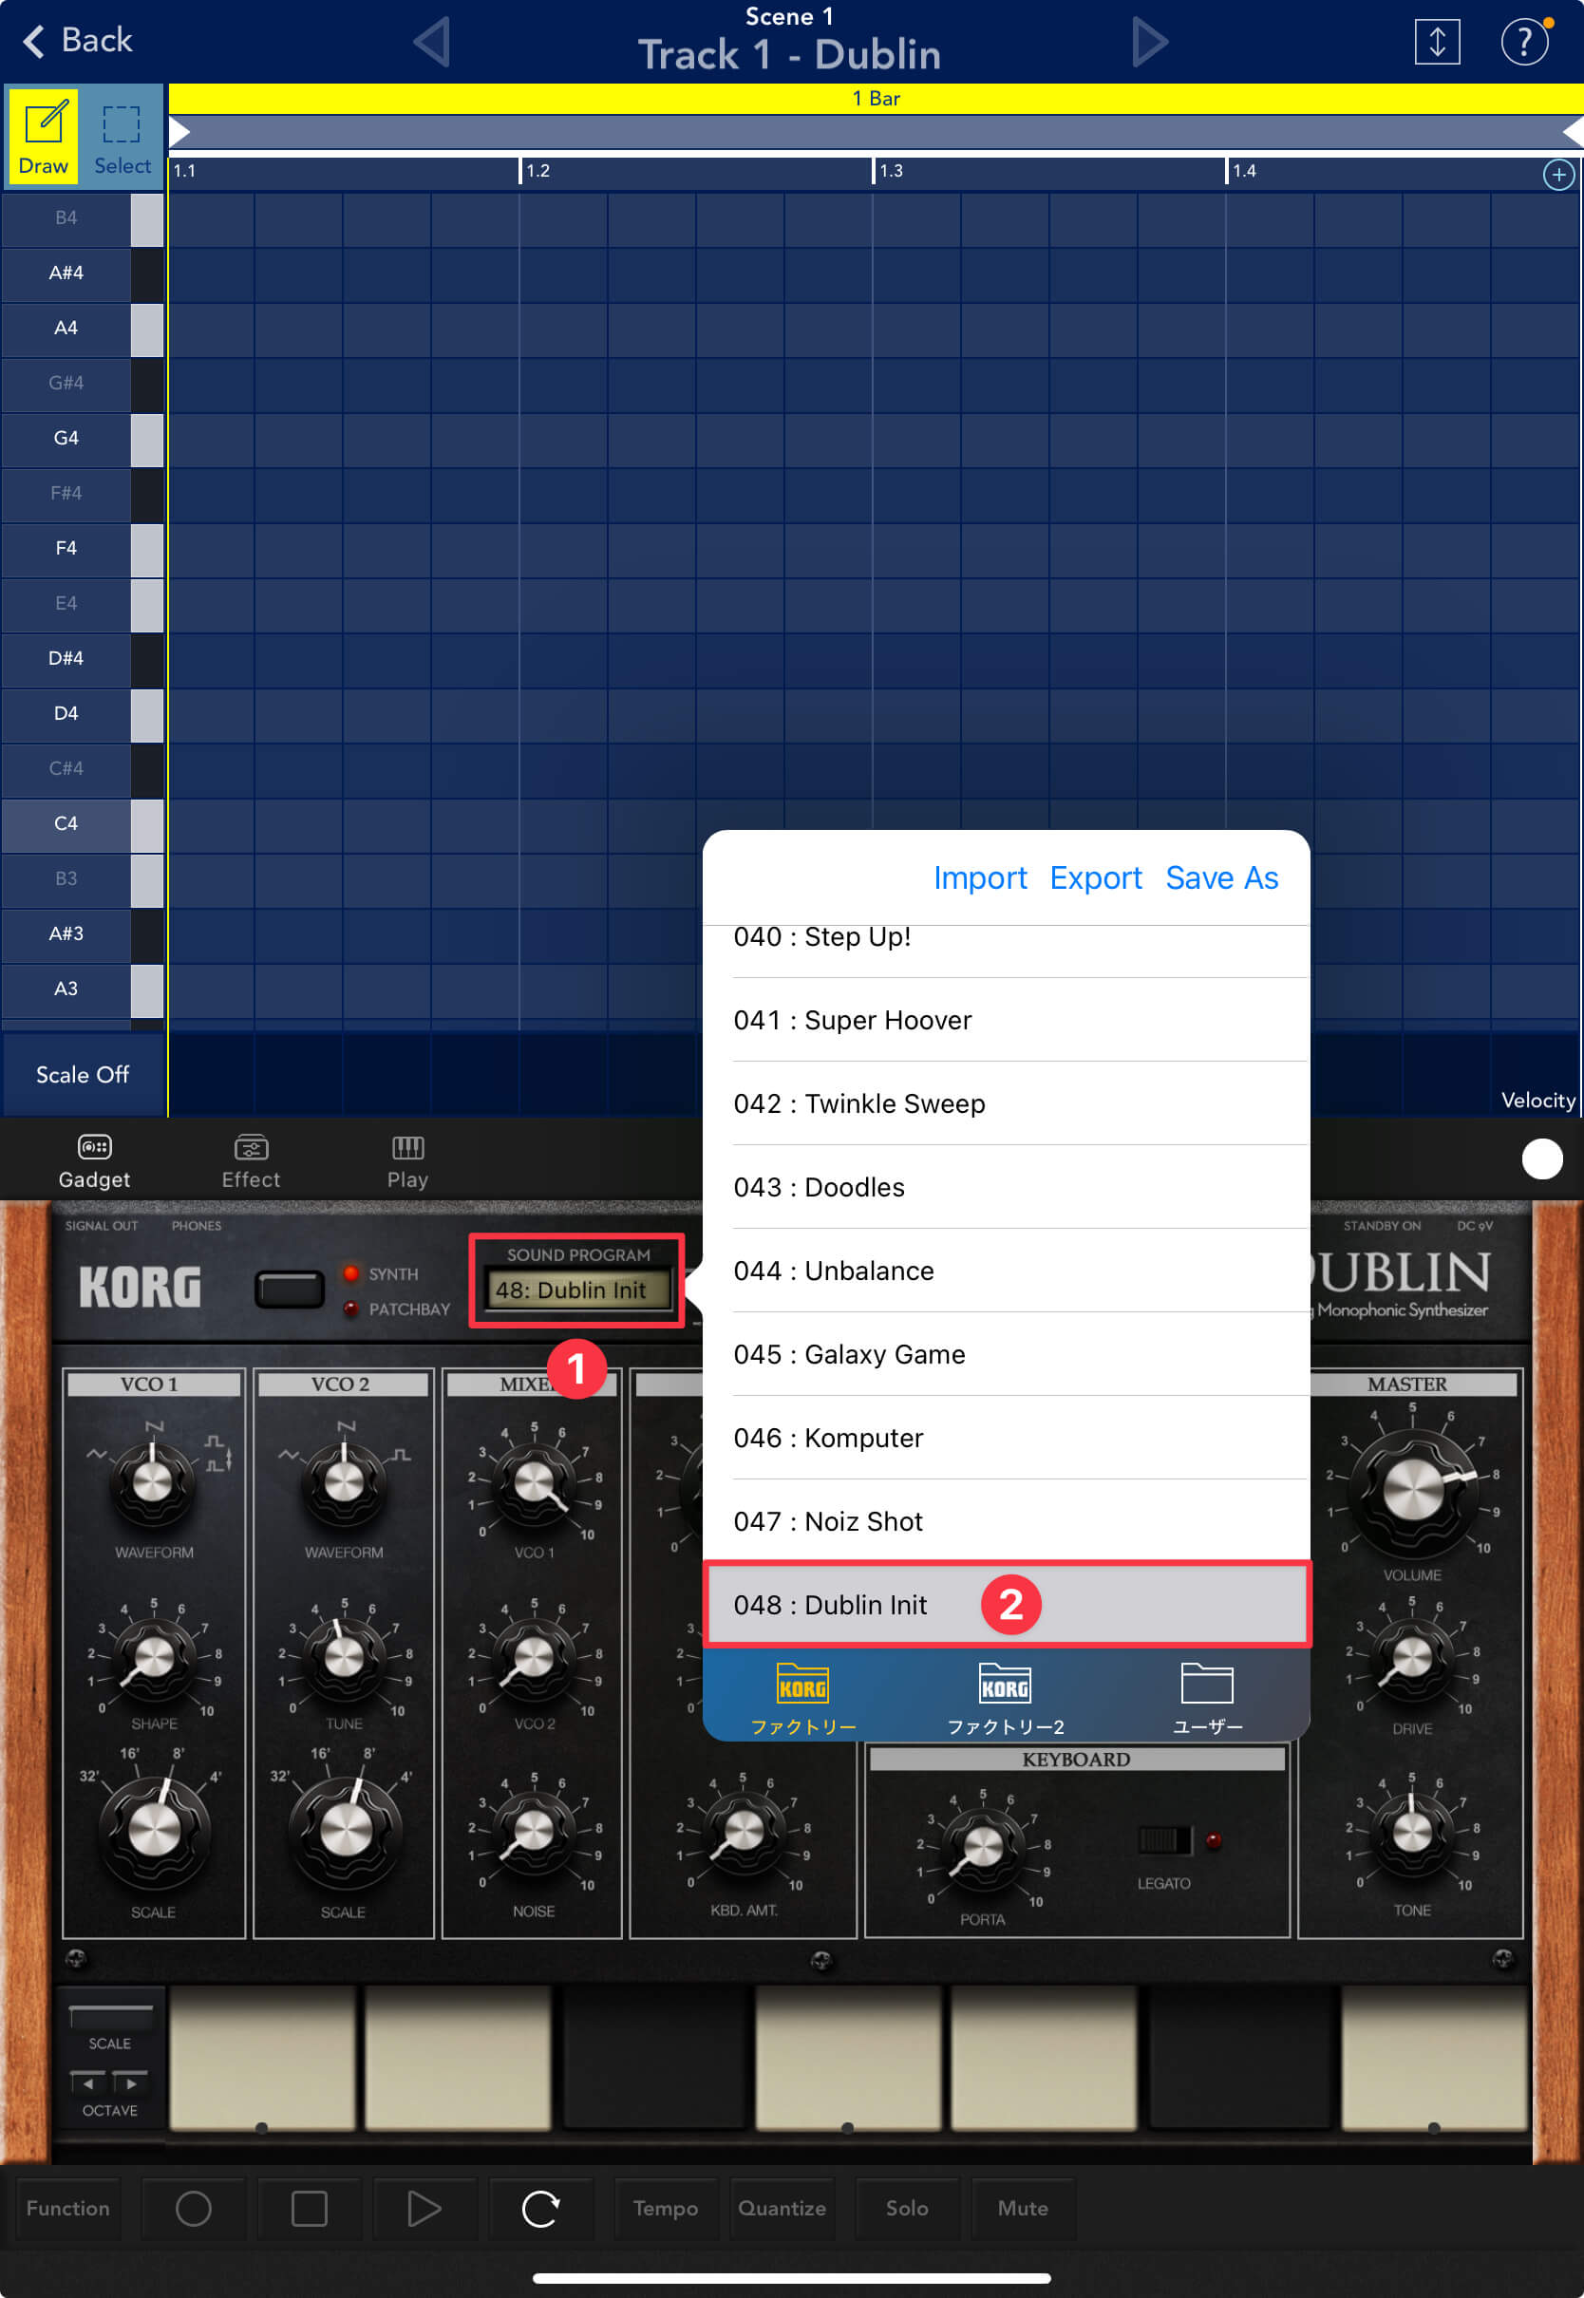Go to next track arrow
1584x2298 pixels.
click(1149, 42)
